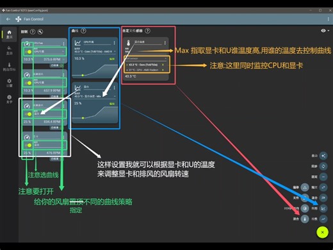The height and width of the screenshot is (250, 333).
Task: Remove the 43.3 °C Core (Tctl/Tdie) sensor
Action: [163, 65]
